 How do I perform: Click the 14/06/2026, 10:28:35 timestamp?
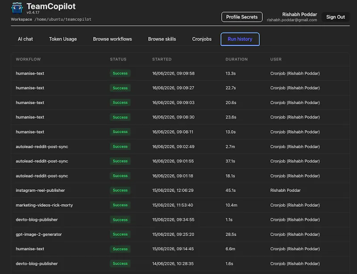pyautogui.click(x=173, y=264)
